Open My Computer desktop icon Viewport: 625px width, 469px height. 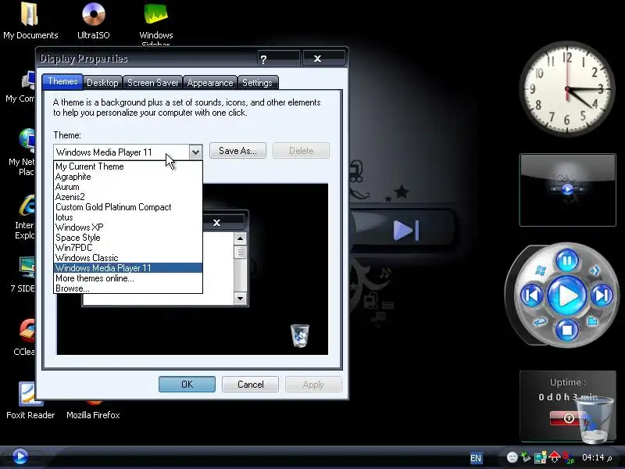(x=28, y=80)
